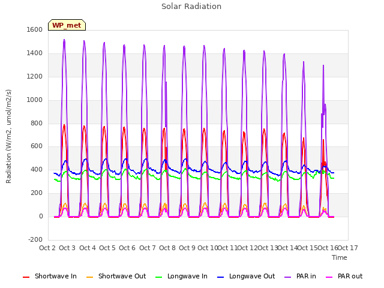
Task: Click the Oct 3 x-axis label
Action: (x=67, y=248)
